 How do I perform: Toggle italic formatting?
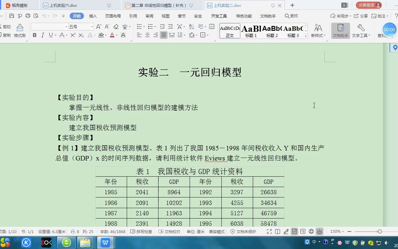point(42,35)
